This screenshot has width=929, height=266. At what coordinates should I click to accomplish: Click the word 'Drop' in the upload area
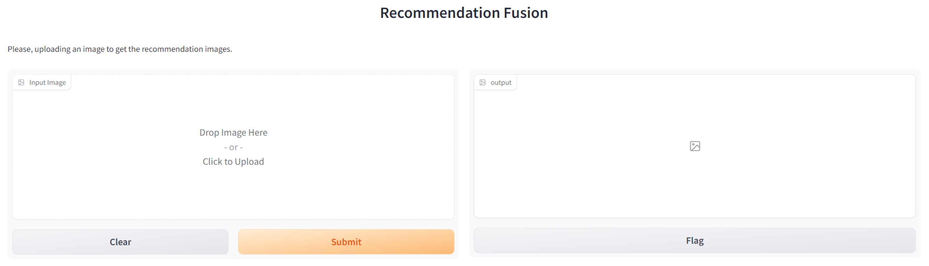(x=209, y=133)
